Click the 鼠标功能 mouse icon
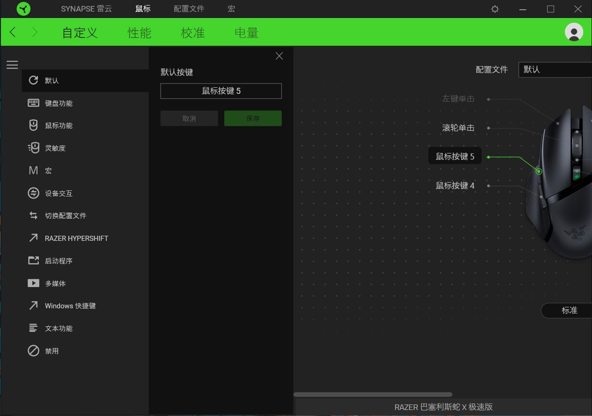Viewport: 592px width, 416px height. tap(33, 125)
